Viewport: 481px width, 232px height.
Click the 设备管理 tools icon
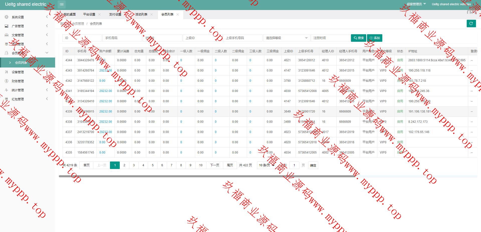[x=7, y=72]
